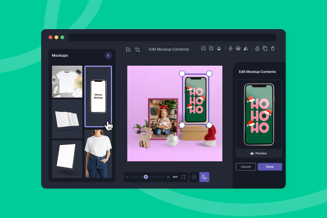Screen dimensions: 327x218
Task: Click the zoom out minus icon
Action: (127, 177)
